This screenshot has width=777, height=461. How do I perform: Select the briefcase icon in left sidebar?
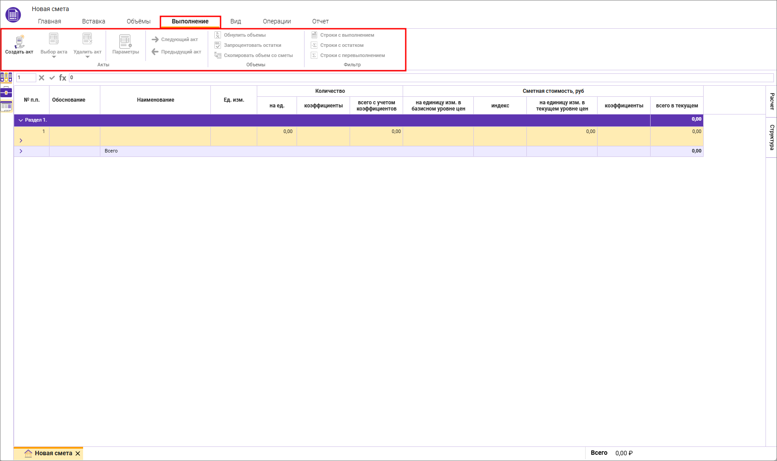coord(6,92)
